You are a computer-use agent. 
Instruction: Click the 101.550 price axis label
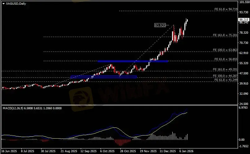click(244, 2)
